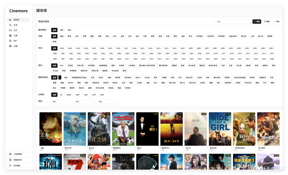This screenshot has width=288, height=175.
Task: Open 任务 activity icon in sidebar
Action: point(10,25)
